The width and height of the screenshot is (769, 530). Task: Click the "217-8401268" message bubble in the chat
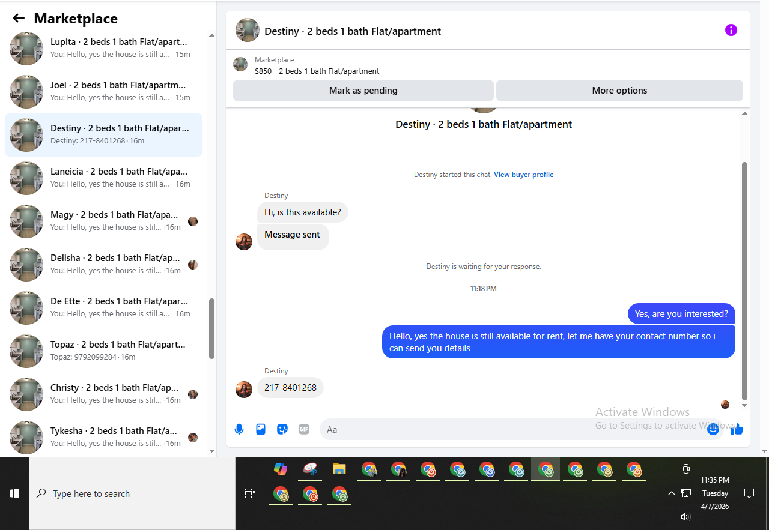[290, 388]
